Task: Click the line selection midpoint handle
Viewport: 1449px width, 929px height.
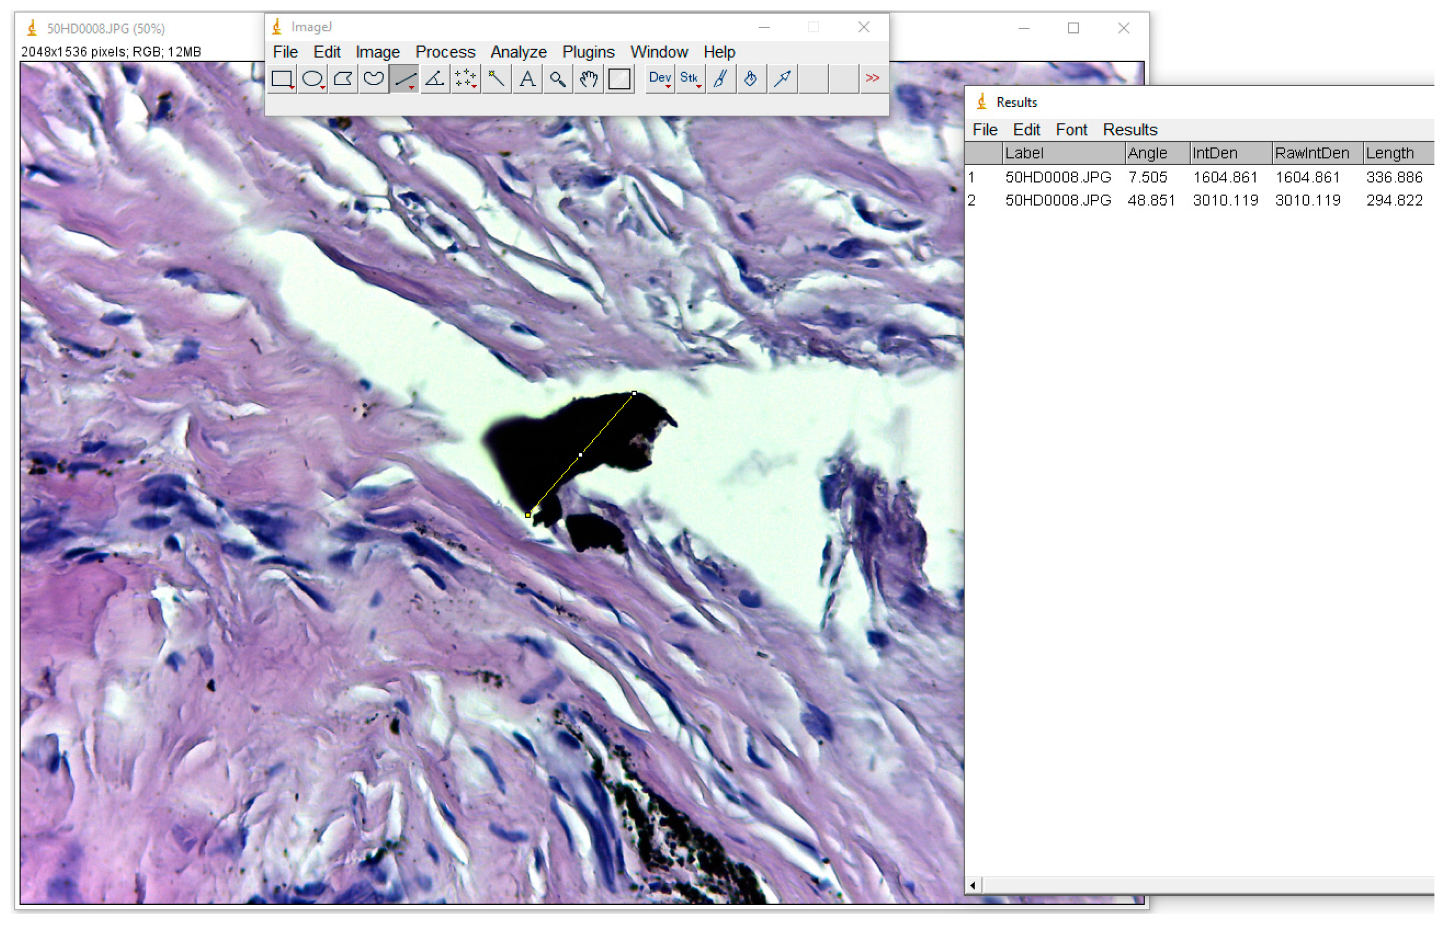Action: click(x=582, y=455)
